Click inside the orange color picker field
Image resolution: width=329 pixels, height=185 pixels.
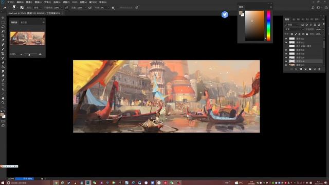point(254,26)
